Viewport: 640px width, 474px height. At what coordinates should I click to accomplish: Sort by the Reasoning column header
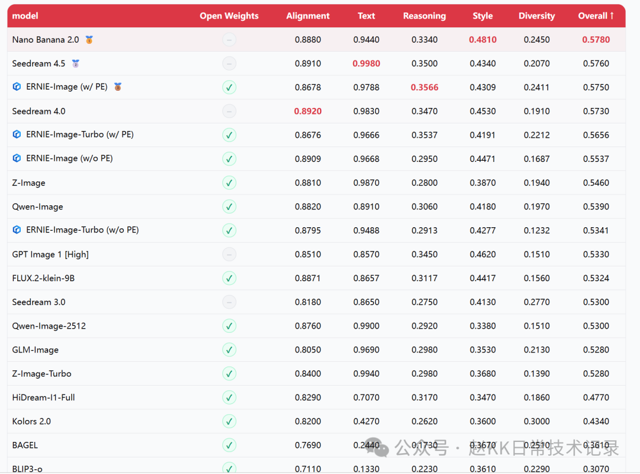coord(424,16)
